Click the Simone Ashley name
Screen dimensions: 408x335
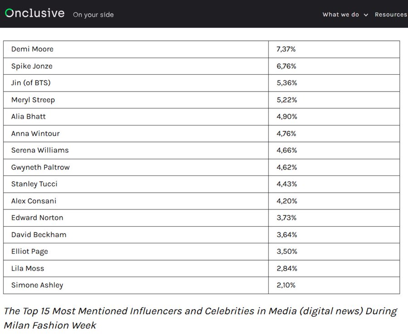(37, 285)
